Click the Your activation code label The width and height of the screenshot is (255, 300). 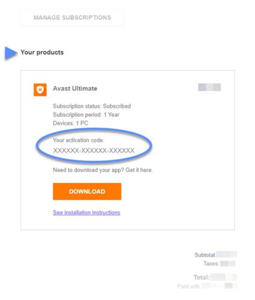pyautogui.click(x=78, y=140)
